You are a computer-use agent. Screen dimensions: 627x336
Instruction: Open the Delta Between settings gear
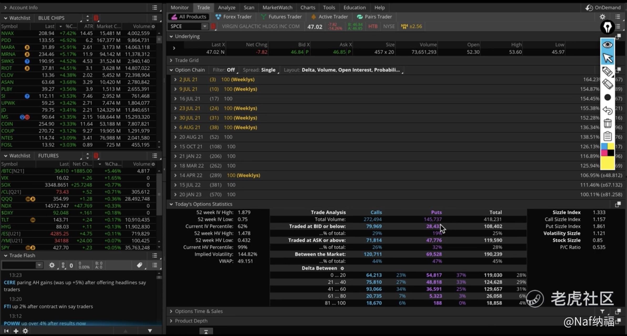tap(342, 268)
